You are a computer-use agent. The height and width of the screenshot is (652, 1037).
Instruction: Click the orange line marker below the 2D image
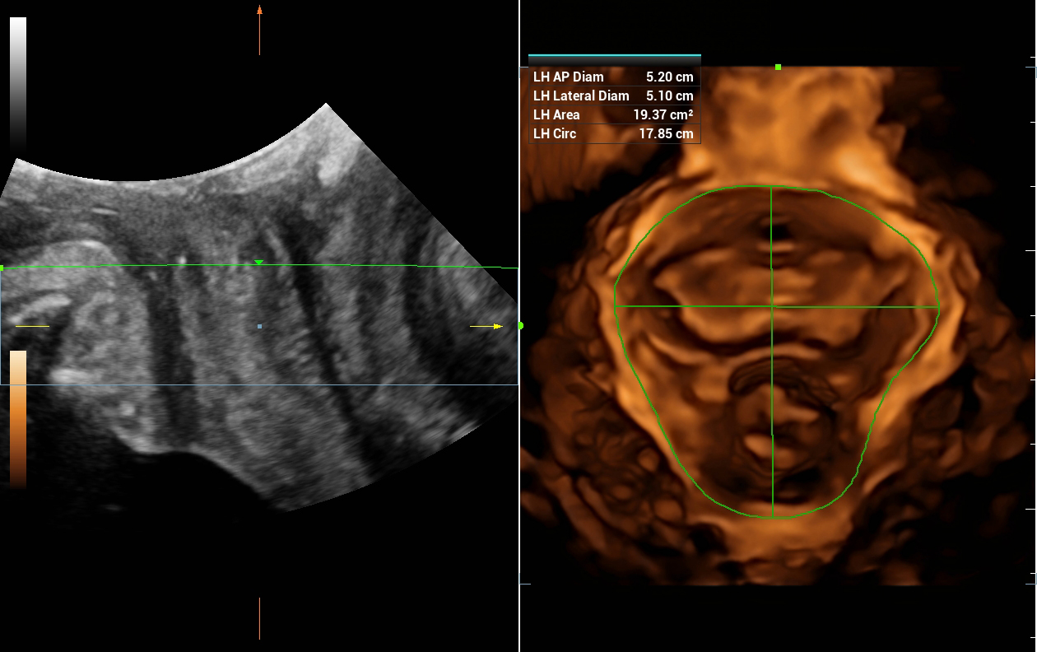(x=259, y=617)
